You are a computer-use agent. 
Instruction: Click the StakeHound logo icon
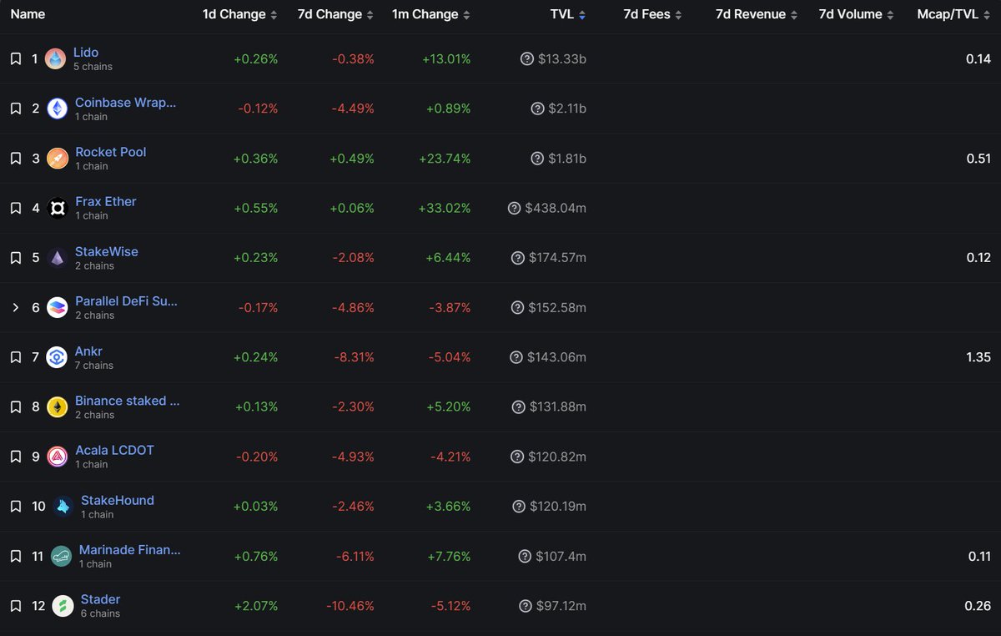tap(63, 507)
